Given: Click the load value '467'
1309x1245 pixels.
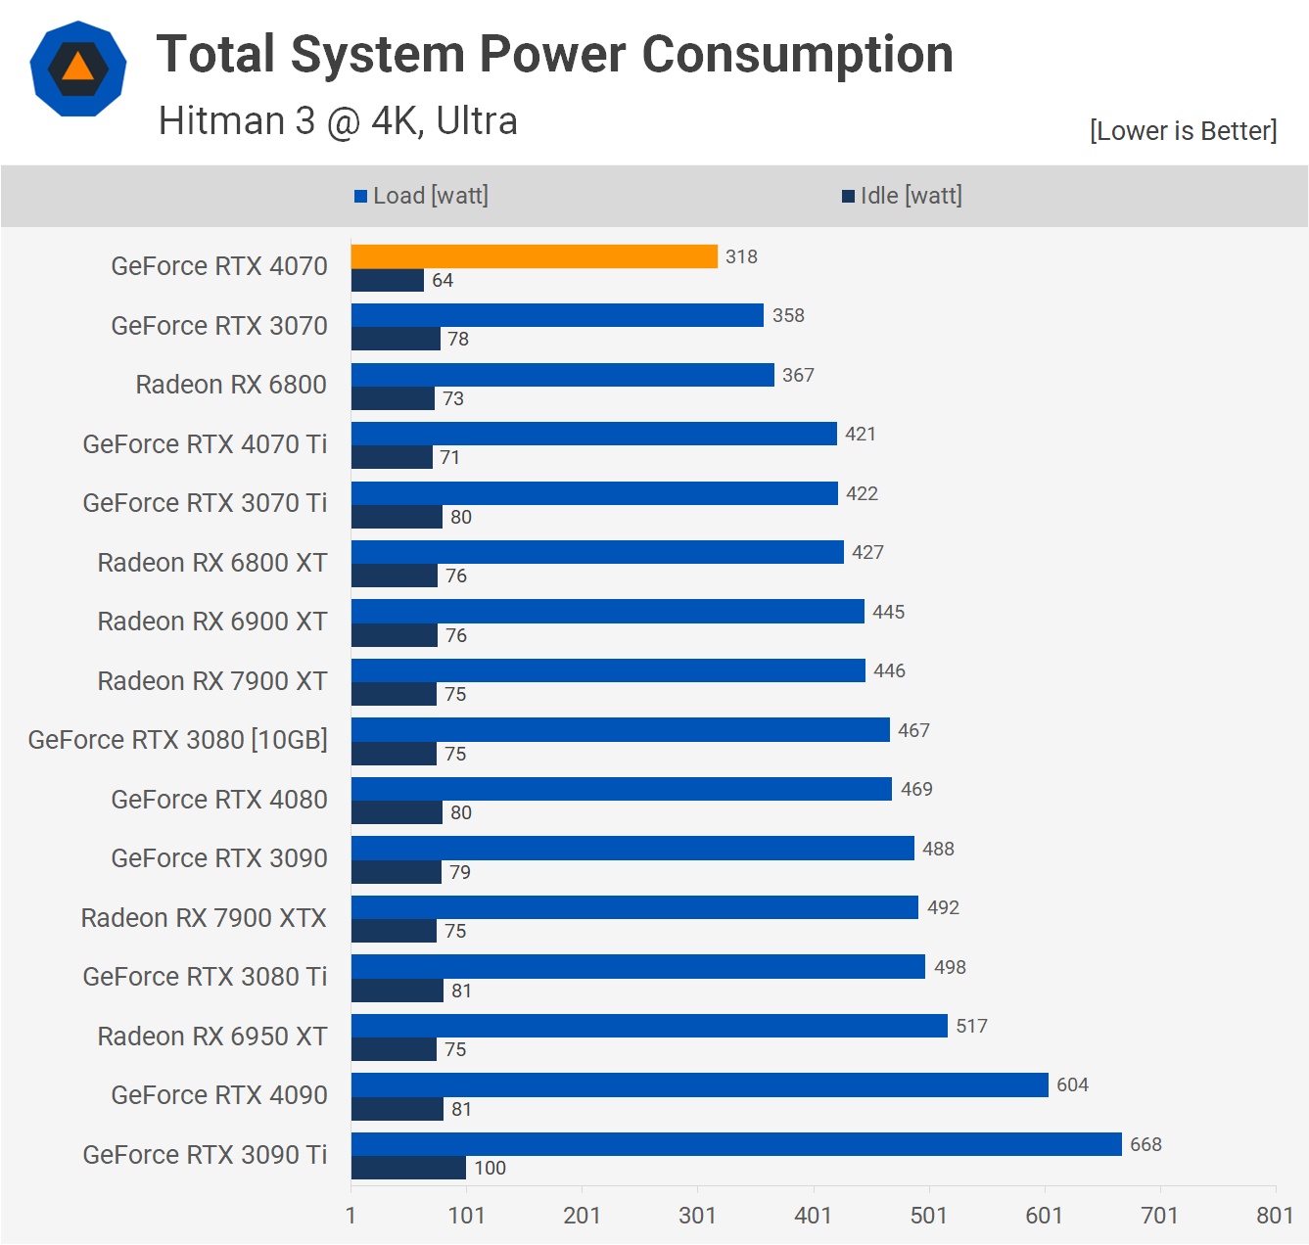Looking at the screenshot, I should (x=913, y=731).
